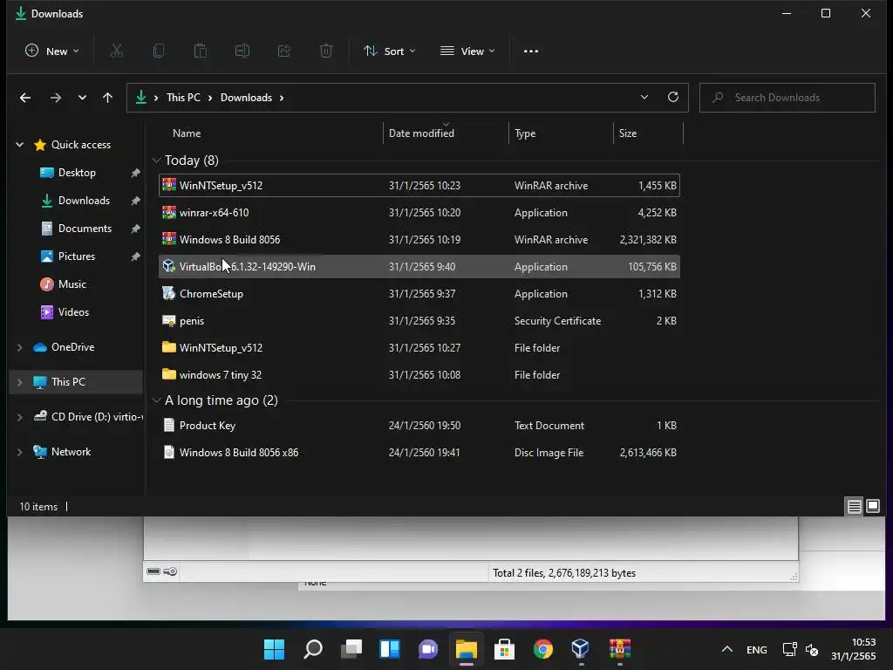Click the network tray icon
The width and height of the screenshot is (893, 670).
tap(789, 649)
